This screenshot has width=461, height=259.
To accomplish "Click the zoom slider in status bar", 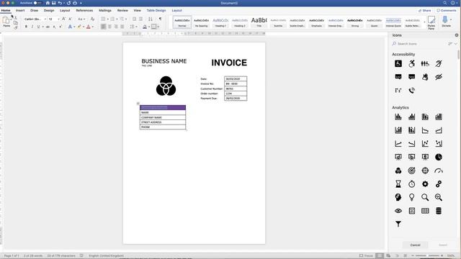I will [427, 256].
